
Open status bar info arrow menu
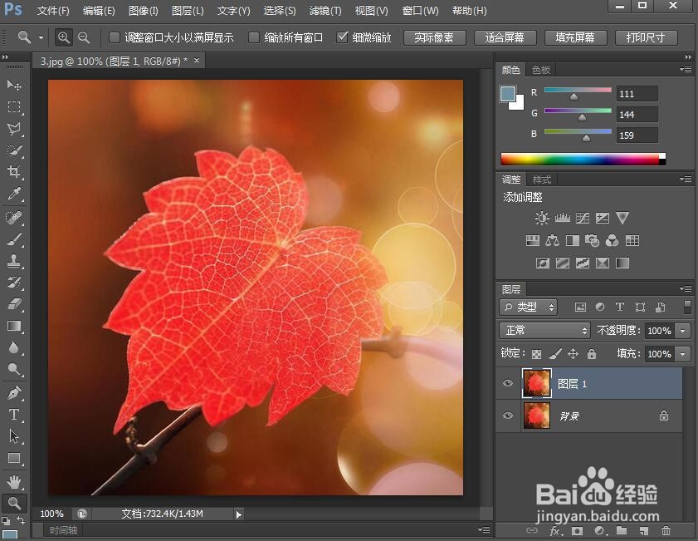238,514
